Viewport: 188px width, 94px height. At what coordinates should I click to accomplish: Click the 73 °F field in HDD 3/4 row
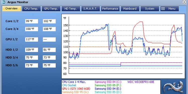coord(49,58)
